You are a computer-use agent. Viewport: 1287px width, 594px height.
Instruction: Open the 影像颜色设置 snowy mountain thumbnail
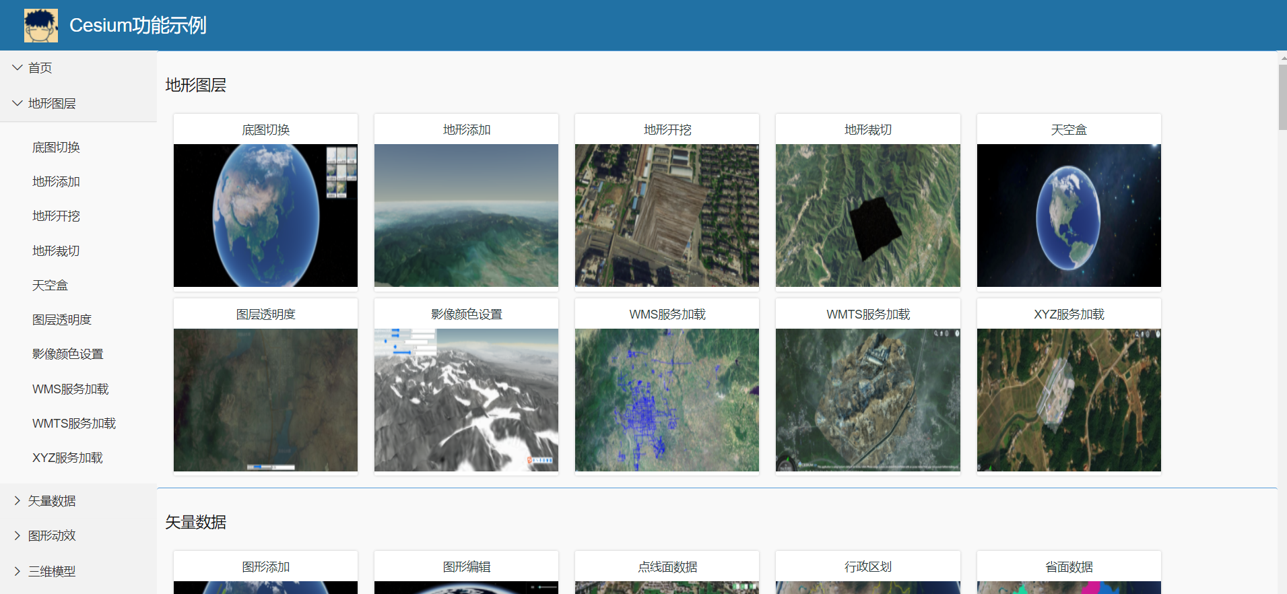466,400
